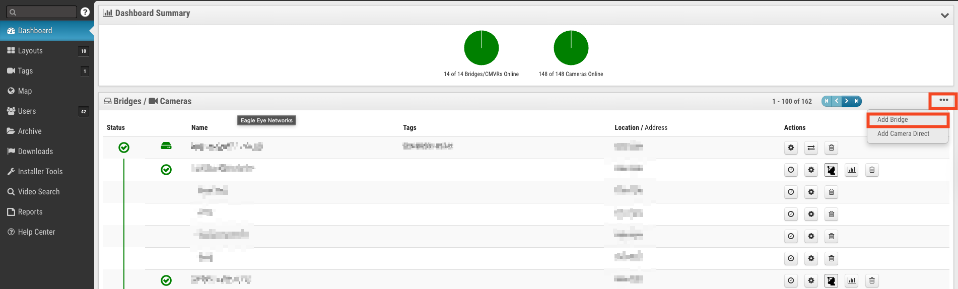Screen dimensions: 958x289
Task: Click the Cameras Online pie chart
Action: 571,48
